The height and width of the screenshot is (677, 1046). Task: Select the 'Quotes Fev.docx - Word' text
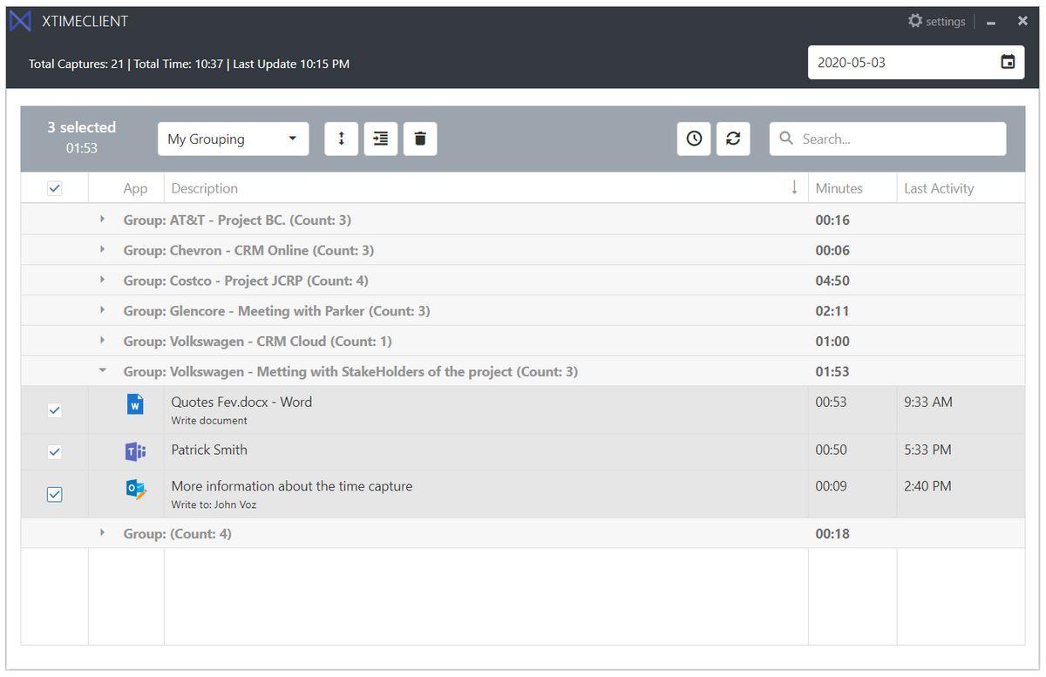click(241, 402)
